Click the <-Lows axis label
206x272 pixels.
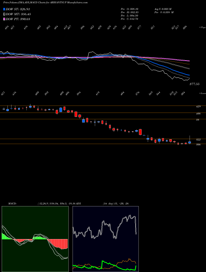[x=202, y=93]
